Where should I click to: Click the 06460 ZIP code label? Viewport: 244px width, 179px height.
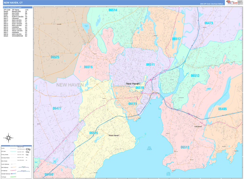tap(49, 175)
